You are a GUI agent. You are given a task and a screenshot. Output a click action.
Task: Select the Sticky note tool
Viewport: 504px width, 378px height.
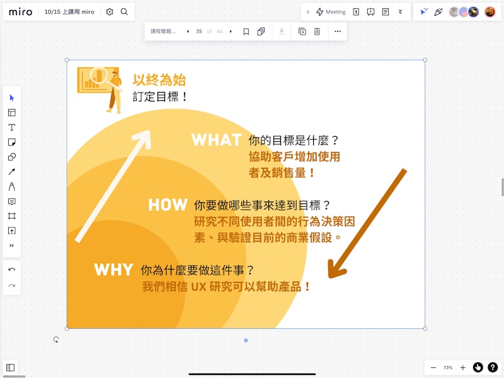(x=11, y=142)
